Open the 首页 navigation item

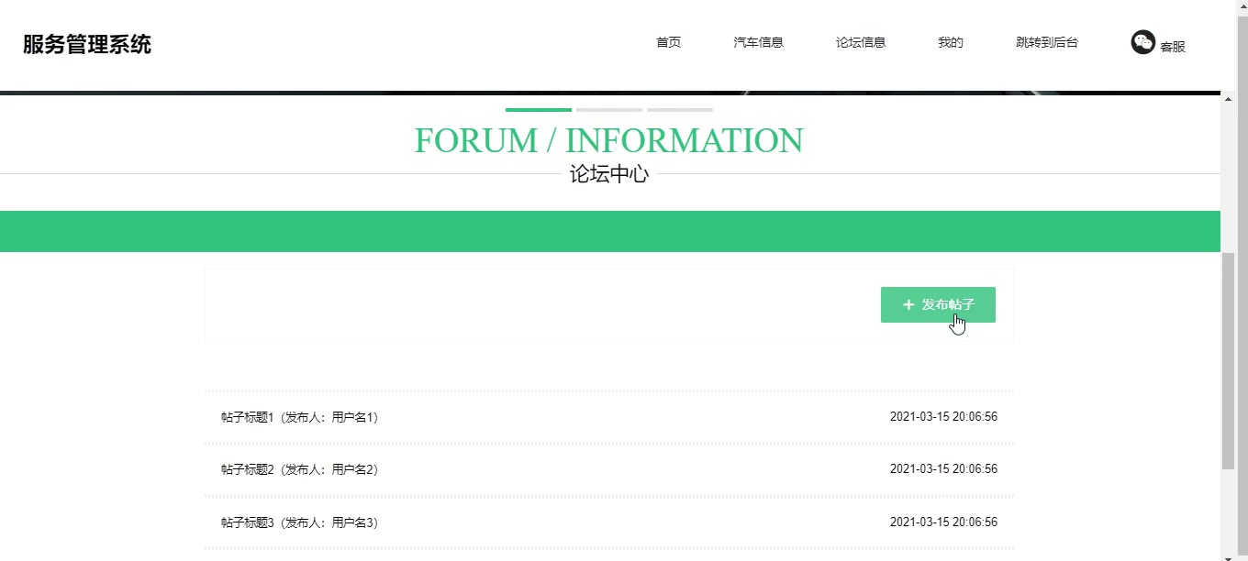tap(668, 42)
